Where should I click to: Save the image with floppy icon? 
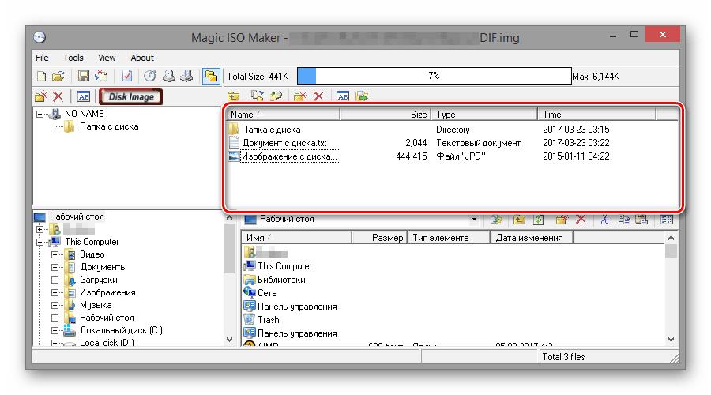pos(84,76)
